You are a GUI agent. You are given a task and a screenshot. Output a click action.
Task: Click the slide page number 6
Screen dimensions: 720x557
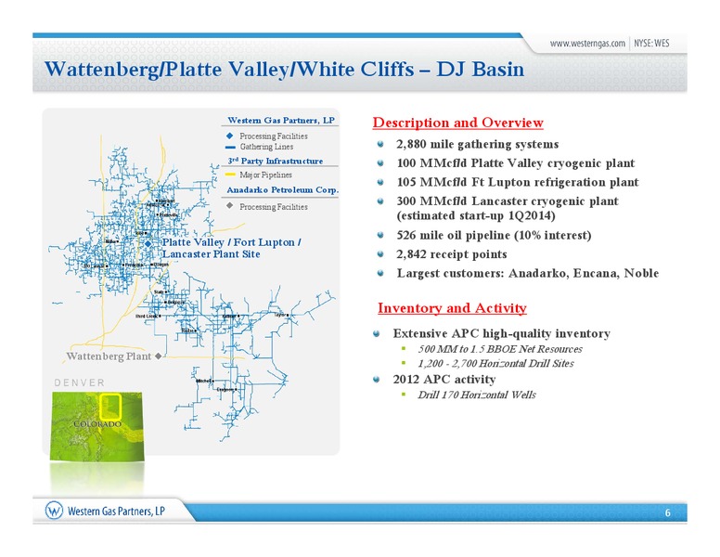(x=668, y=512)
